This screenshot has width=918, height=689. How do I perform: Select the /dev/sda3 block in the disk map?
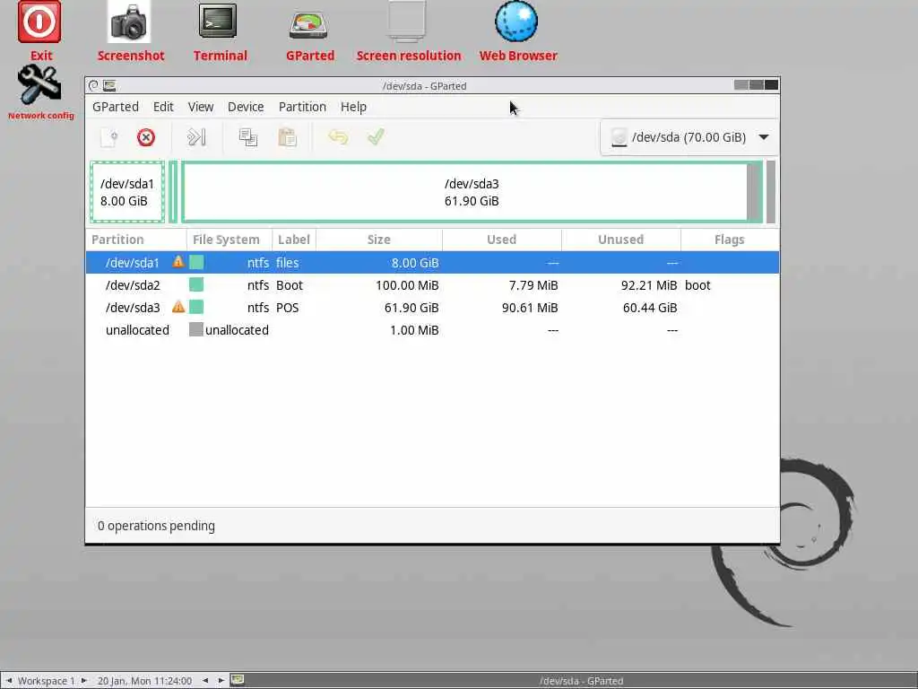(472, 192)
